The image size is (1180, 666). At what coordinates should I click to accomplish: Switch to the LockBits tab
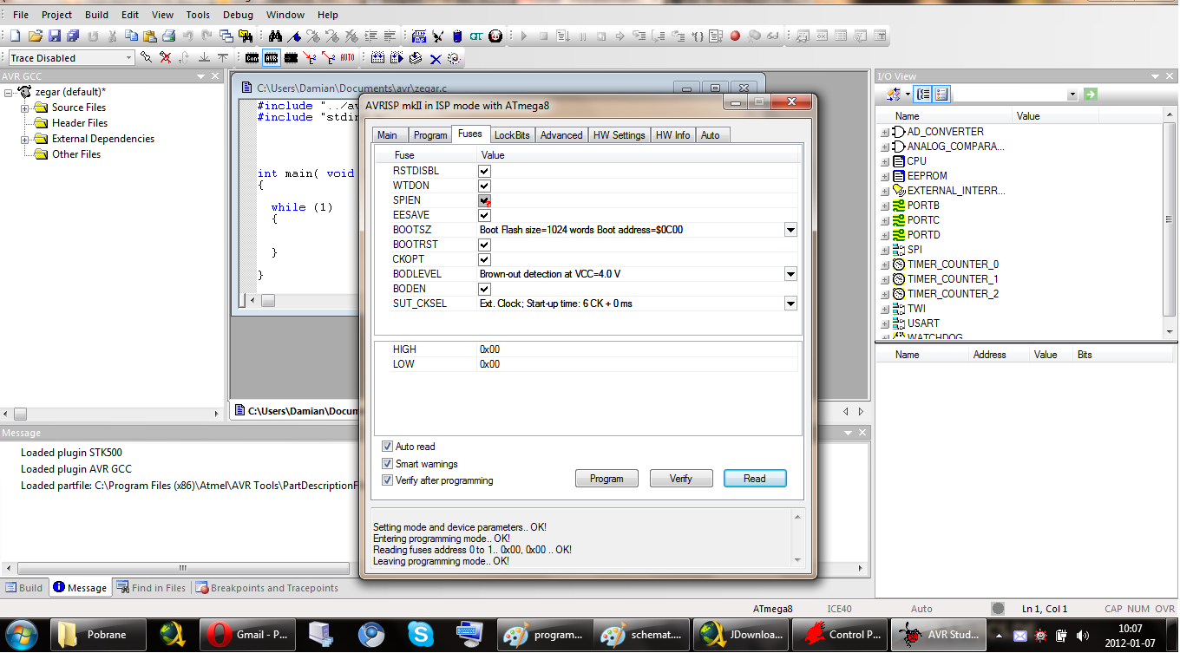(x=511, y=135)
